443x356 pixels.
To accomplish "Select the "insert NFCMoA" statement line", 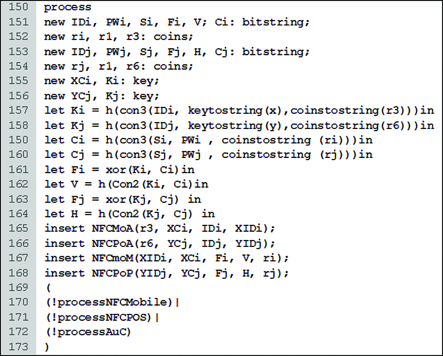I will (x=159, y=228).
